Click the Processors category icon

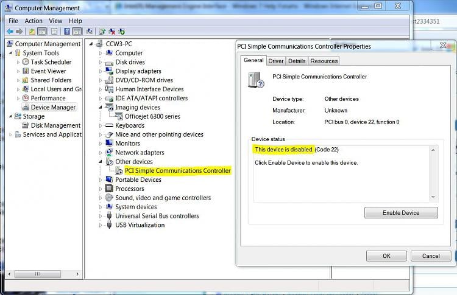(109, 189)
